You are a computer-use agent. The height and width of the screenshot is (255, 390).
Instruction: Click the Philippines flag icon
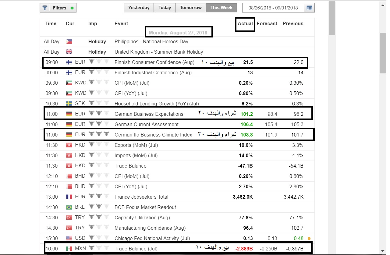click(x=69, y=41)
